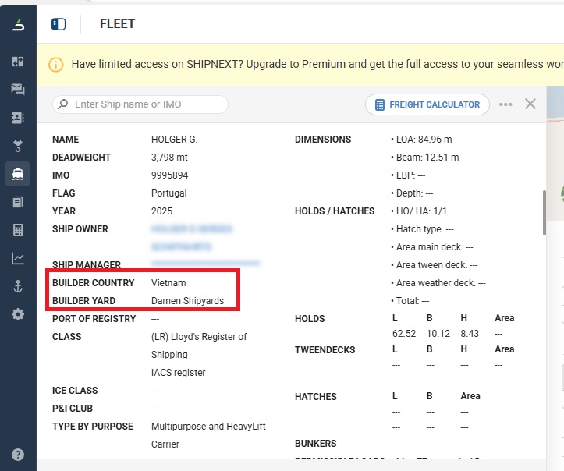Click the details panel vertical scrollbar
564x471 pixels.
tap(543, 211)
